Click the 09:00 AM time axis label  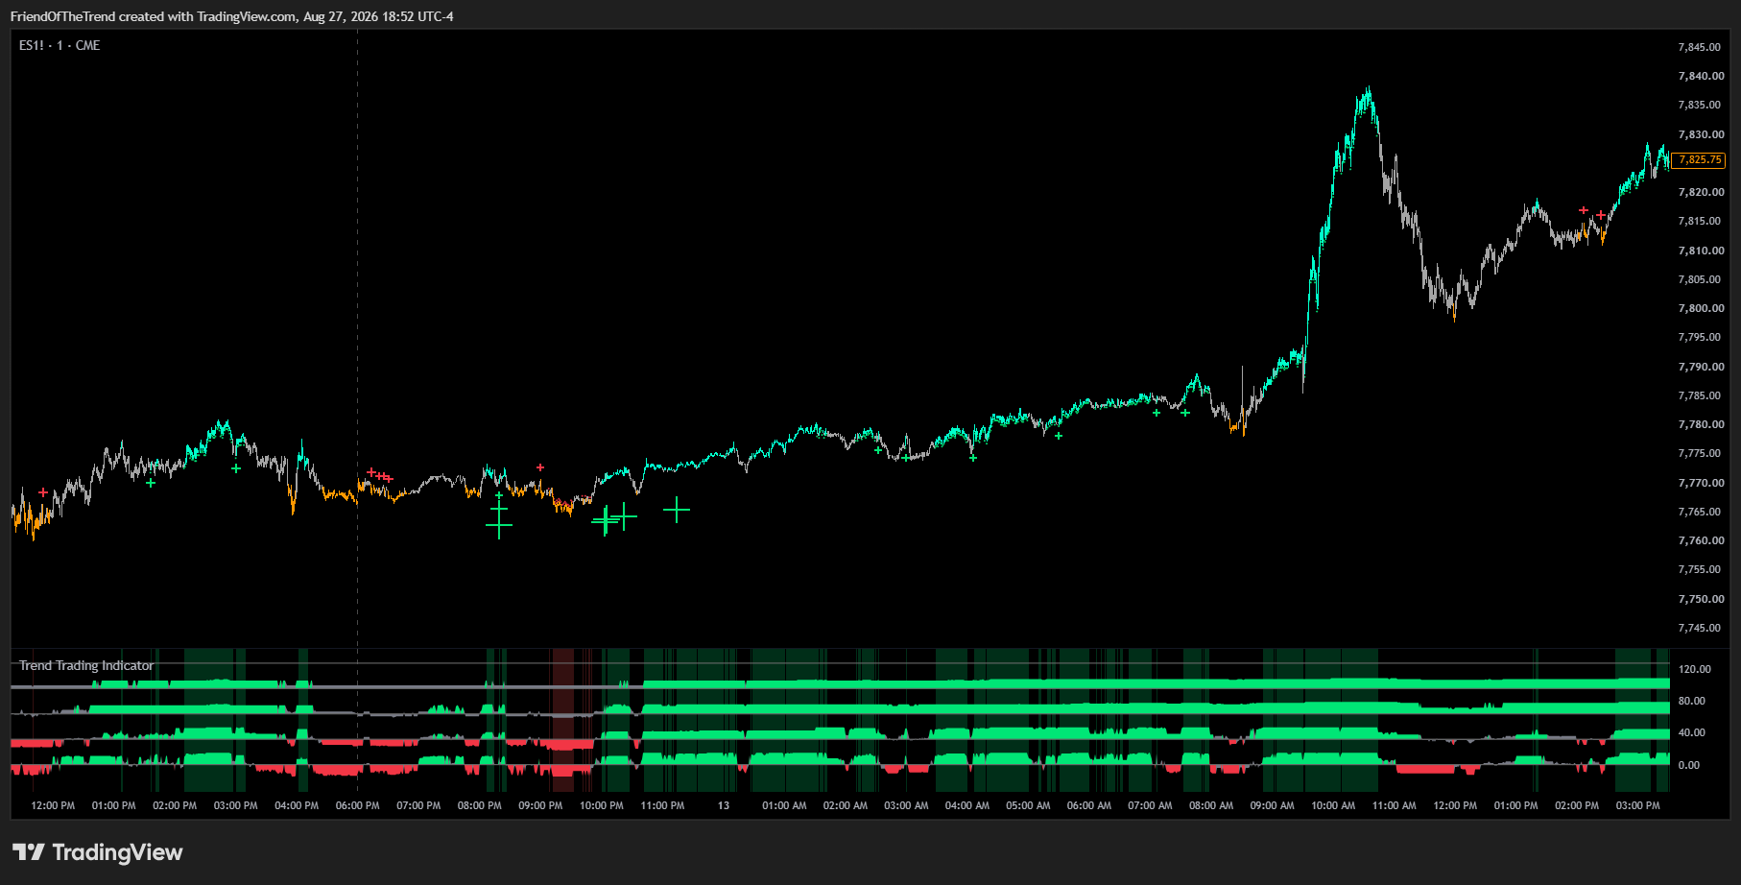(x=1272, y=805)
